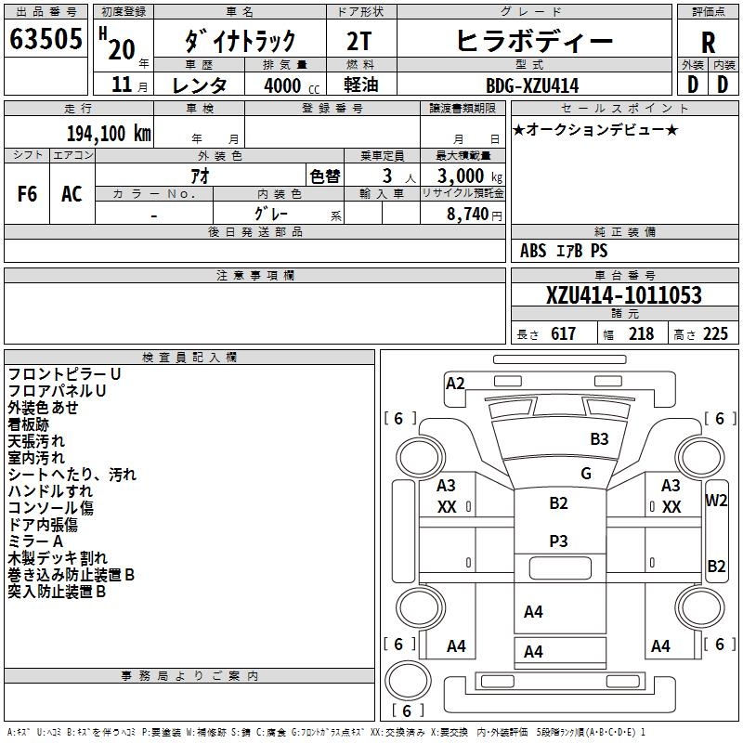Click the note 看板跡
This screenshot has height=743, width=743.
coord(29,424)
